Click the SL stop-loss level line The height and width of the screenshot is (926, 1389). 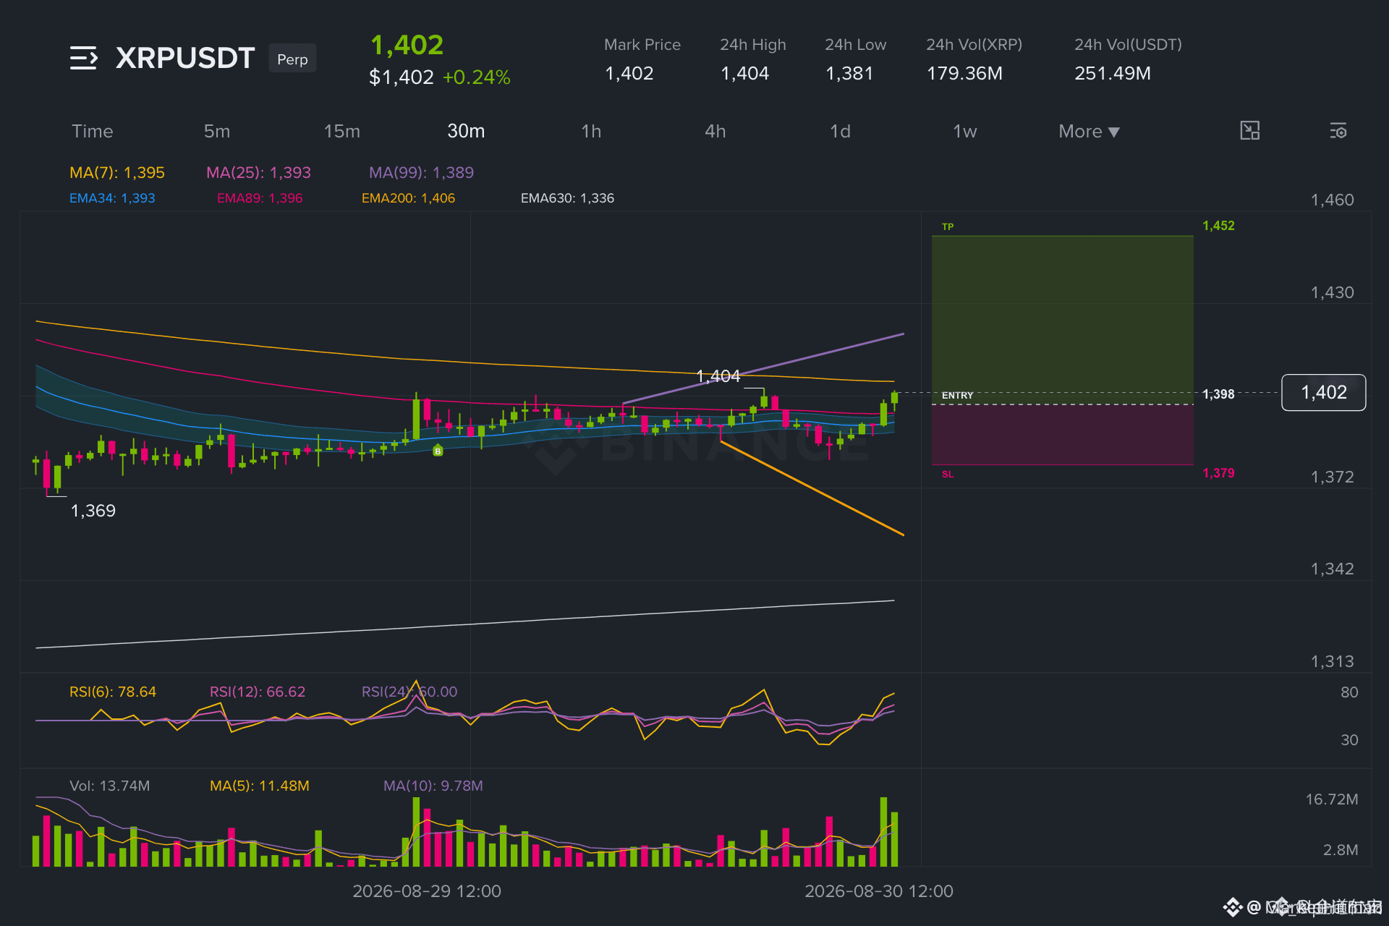(1062, 465)
